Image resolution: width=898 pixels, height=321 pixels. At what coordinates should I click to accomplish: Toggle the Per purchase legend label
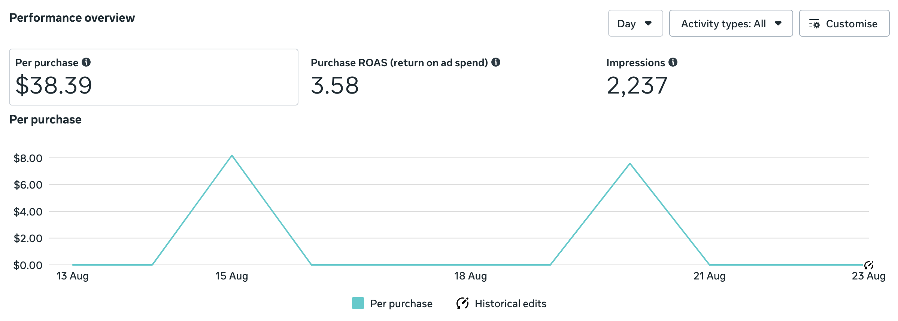pos(401,303)
